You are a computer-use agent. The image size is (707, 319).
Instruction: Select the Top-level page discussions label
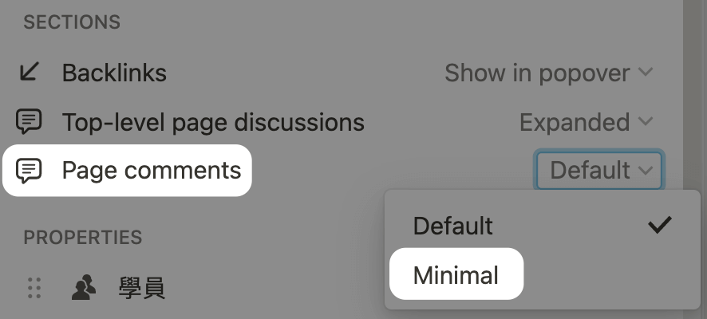click(213, 123)
